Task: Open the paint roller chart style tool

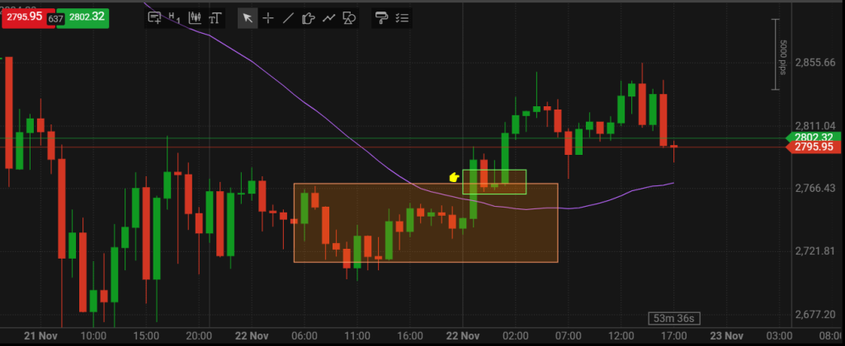Action: pos(381,16)
